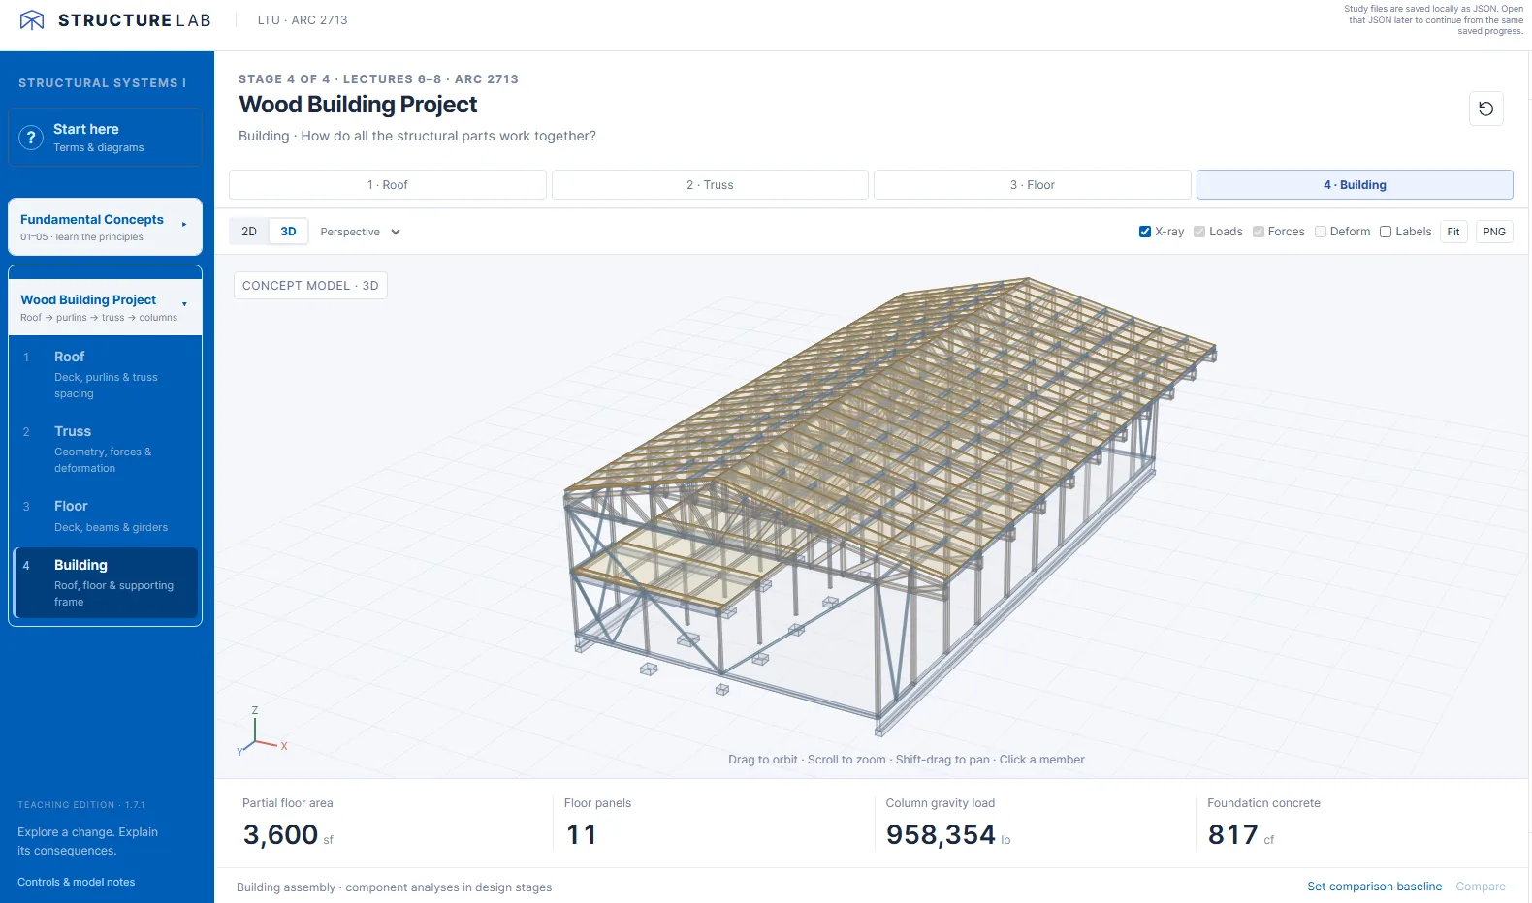Viewport: 1532px width, 903px height.
Task: Switch to the 2 · Truss tab
Action: coord(710,185)
